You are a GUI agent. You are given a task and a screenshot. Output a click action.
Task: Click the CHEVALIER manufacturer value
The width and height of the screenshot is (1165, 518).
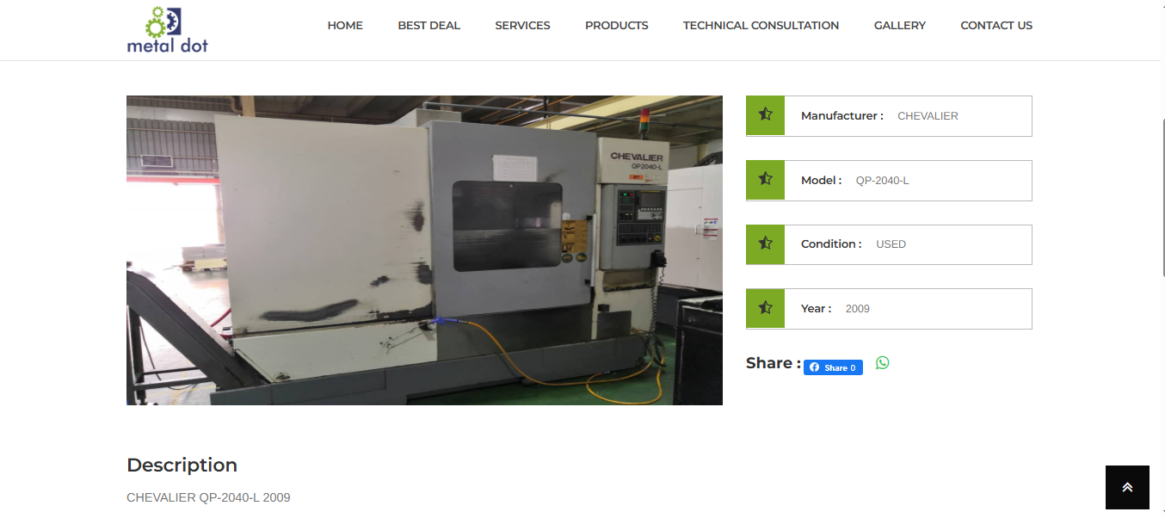(928, 115)
